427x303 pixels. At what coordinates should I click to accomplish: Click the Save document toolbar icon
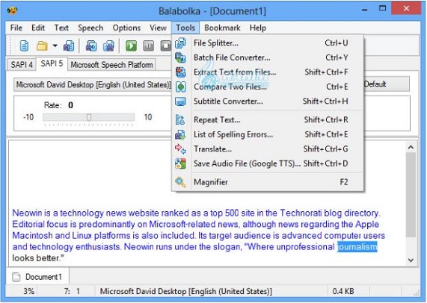(x=69, y=46)
